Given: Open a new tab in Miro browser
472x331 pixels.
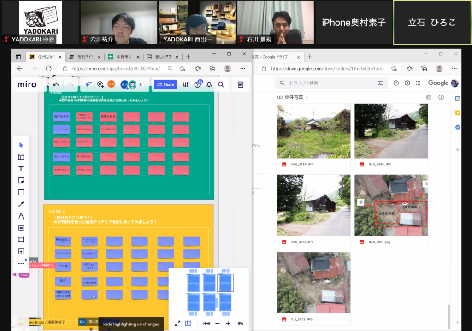Looking at the screenshot, I should (188, 57).
